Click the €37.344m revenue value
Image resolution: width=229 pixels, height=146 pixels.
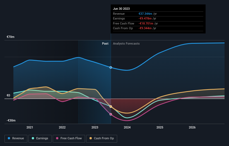click(x=145, y=14)
